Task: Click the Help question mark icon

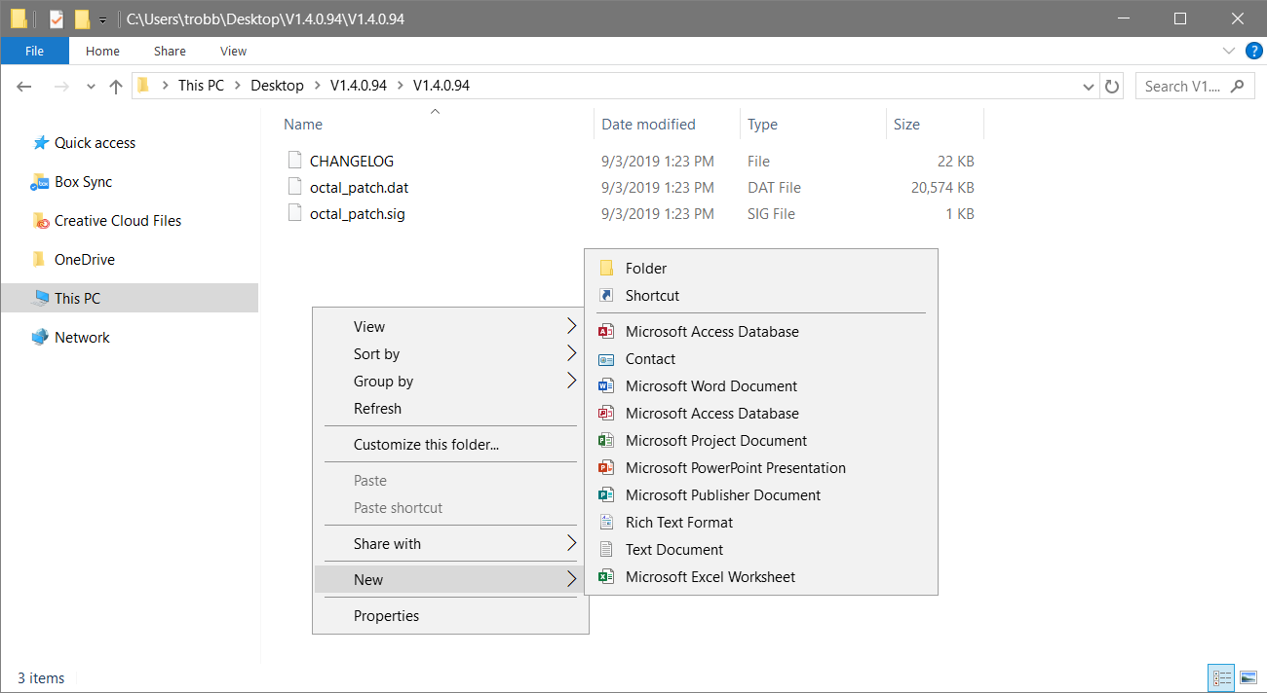Action: pyautogui.click(x=1253, y=51)
